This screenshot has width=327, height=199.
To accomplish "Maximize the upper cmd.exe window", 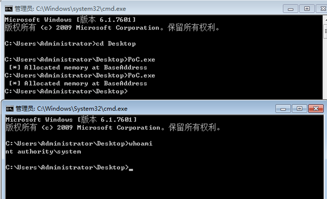I will [307, 9].
